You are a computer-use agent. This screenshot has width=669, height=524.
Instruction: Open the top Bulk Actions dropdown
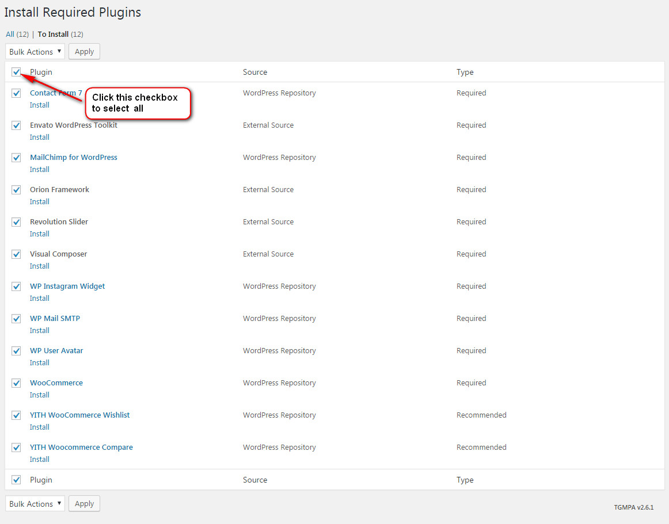pos(35,52)
